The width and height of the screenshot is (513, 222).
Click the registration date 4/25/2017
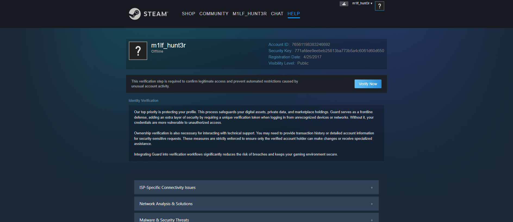point(312,57)
